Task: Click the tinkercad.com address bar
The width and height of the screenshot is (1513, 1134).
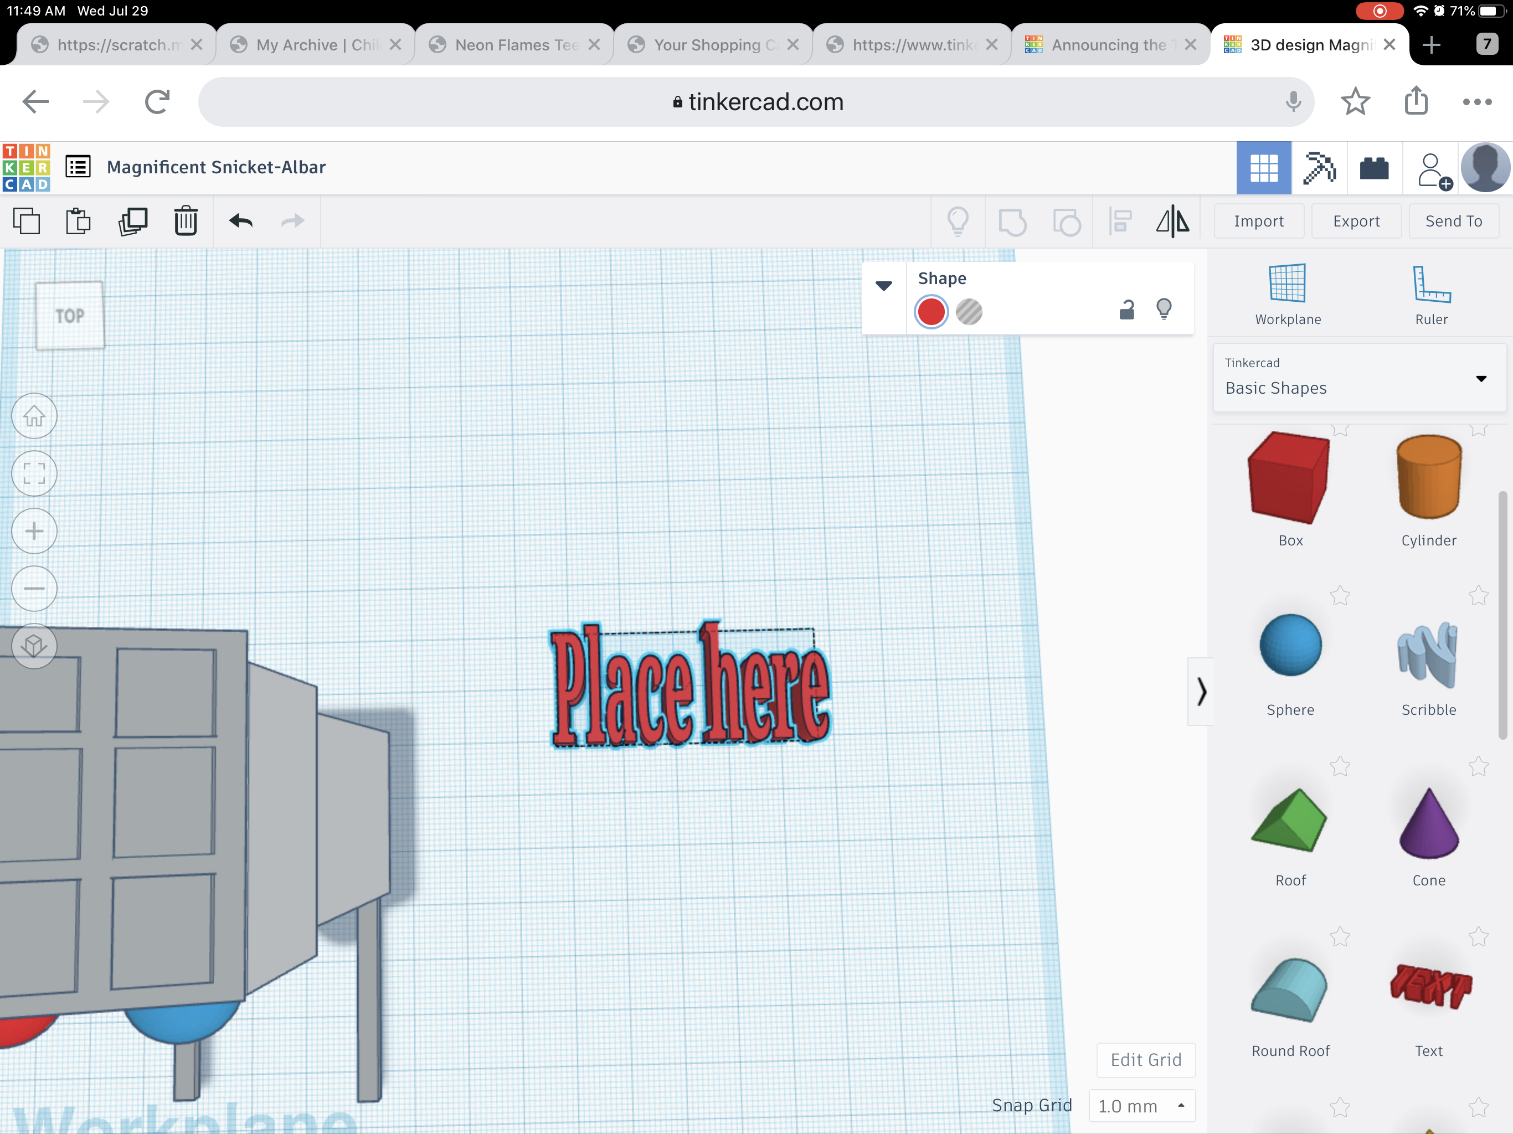Action: coord(756,102)
